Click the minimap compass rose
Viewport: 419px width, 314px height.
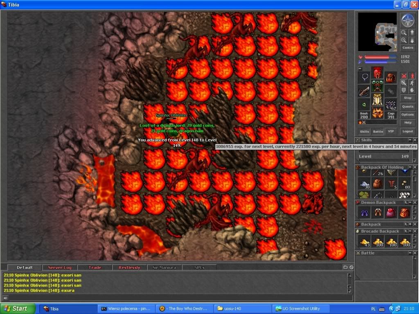point(408,20)
